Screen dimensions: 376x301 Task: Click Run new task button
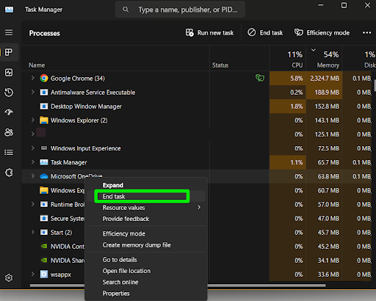tap(209, 33)
